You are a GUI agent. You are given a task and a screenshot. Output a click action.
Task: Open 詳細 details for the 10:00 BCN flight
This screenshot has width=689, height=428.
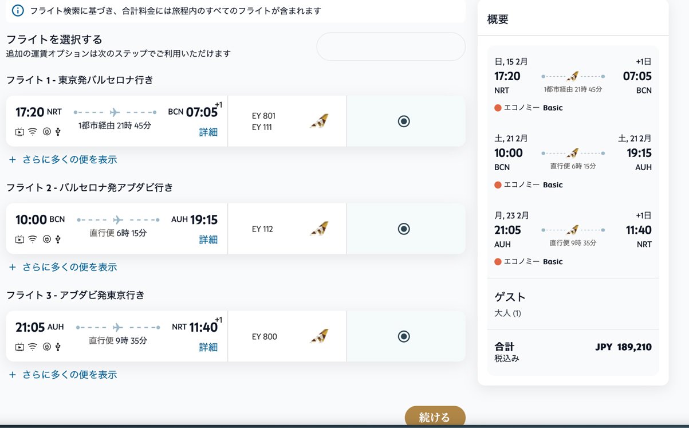coord(208,239)
